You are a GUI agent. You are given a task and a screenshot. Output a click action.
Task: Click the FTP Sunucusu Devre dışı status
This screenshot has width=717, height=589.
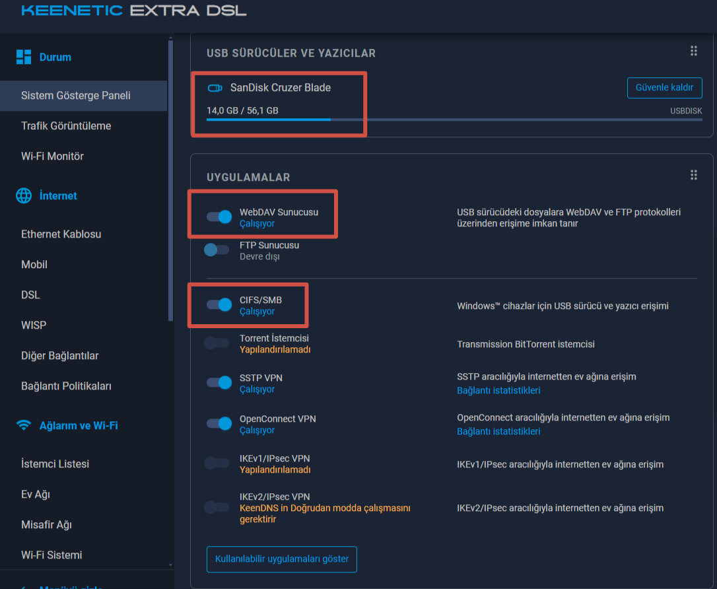(259, 257)
